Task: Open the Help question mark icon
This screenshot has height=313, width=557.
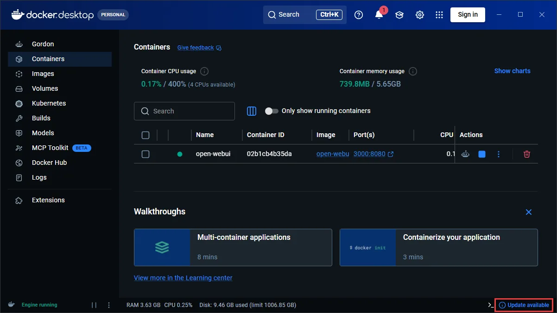Action: 358,15
